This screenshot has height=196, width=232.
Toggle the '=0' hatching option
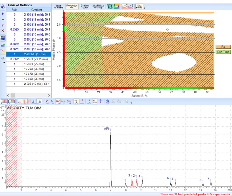tap(125, 7)
